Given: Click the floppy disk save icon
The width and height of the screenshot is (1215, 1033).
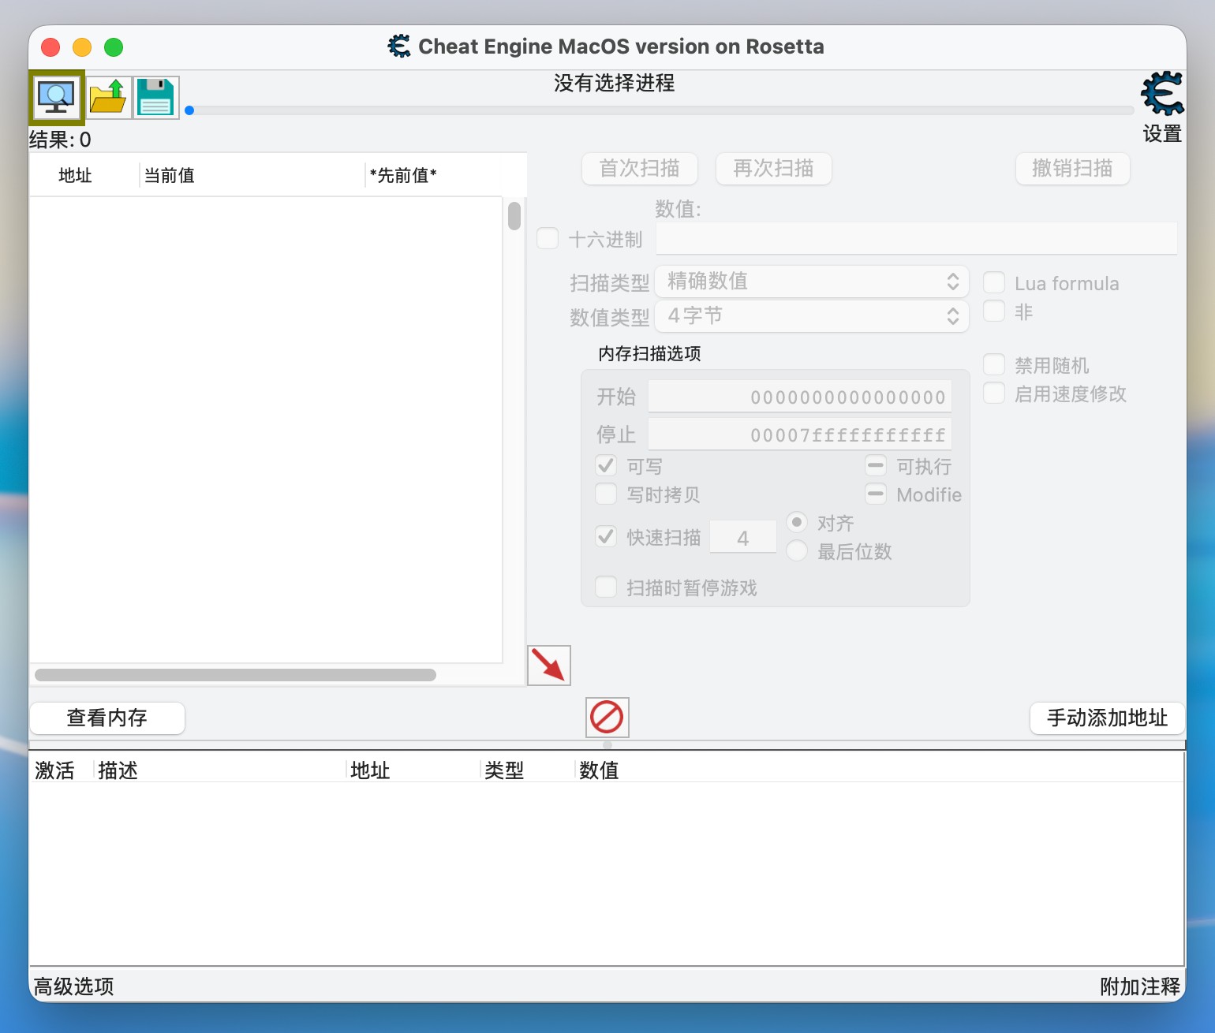Looking at the screenshot, I should pos(155,98).
